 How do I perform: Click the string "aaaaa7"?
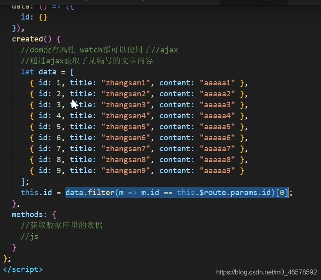[x=217, y=149]
